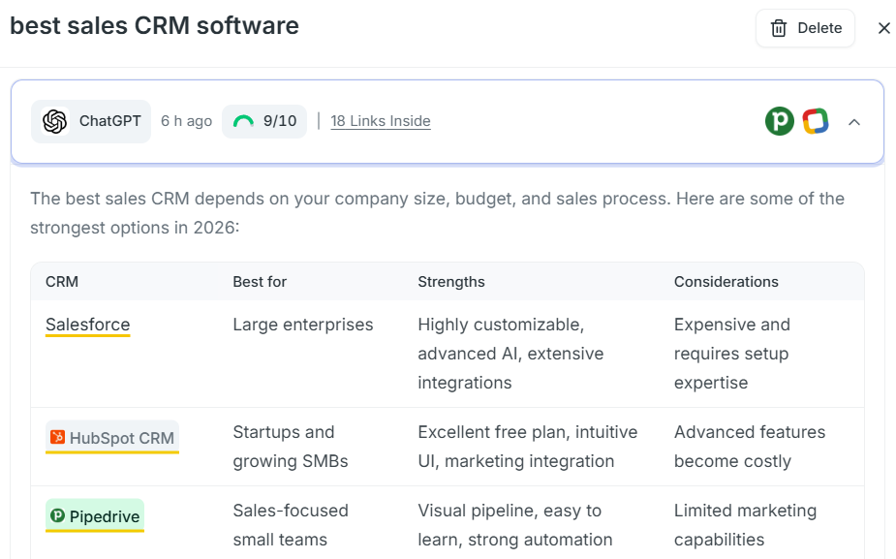Image resolution: width=896 pixels, height=559 pixels.
Task: Click "Highly customizable, advanced AI" cell
Action: 510,354
